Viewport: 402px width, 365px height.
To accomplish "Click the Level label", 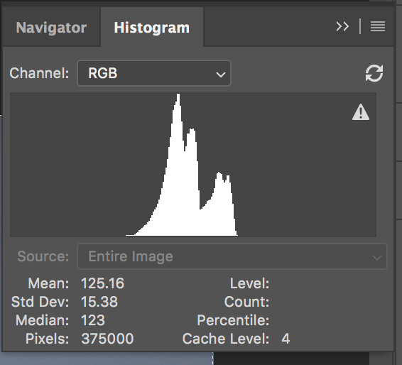I will (x=249, y=283).
